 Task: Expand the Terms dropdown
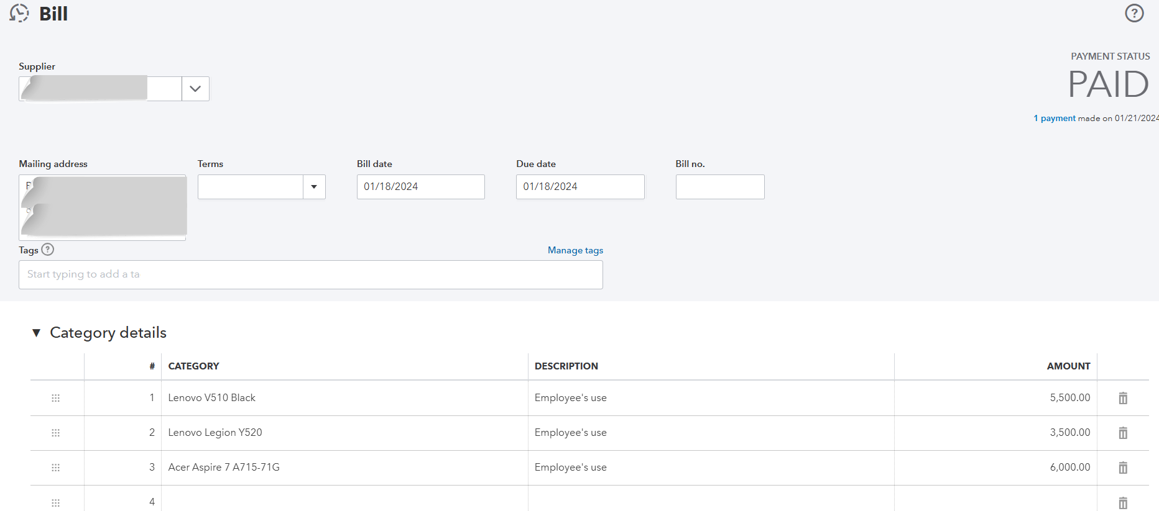tap(314, 187)
